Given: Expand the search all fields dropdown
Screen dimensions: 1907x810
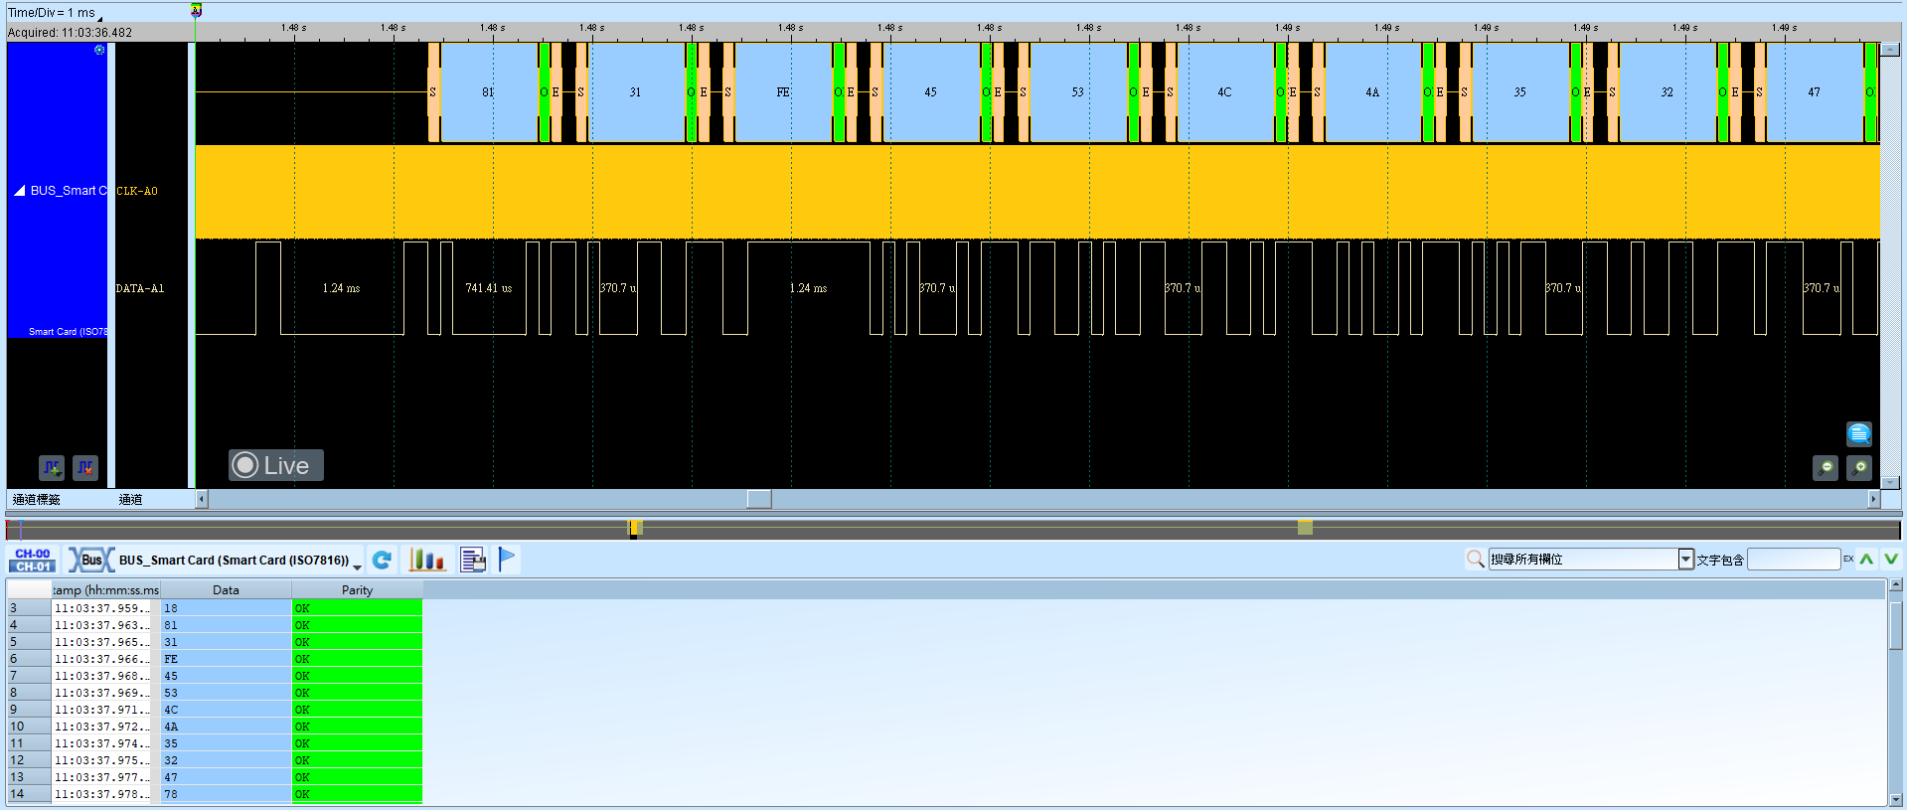Looking at the screenshot, I should 1685,560.
